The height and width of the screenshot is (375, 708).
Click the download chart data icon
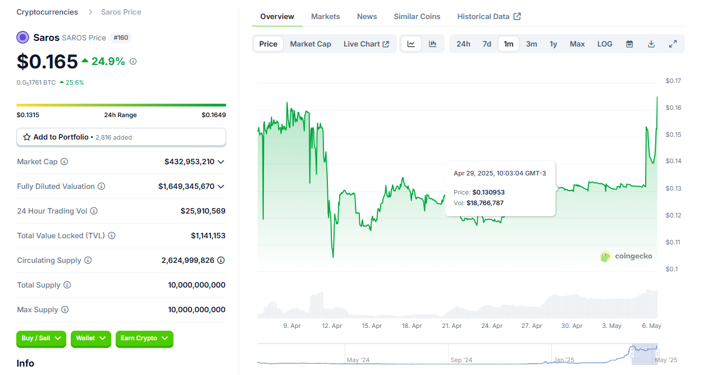(x=651, y=44)
